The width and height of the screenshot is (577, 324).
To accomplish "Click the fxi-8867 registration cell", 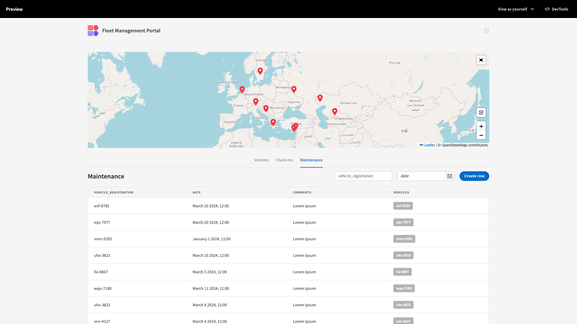I will pyautogui.click(x=101, y=272).
